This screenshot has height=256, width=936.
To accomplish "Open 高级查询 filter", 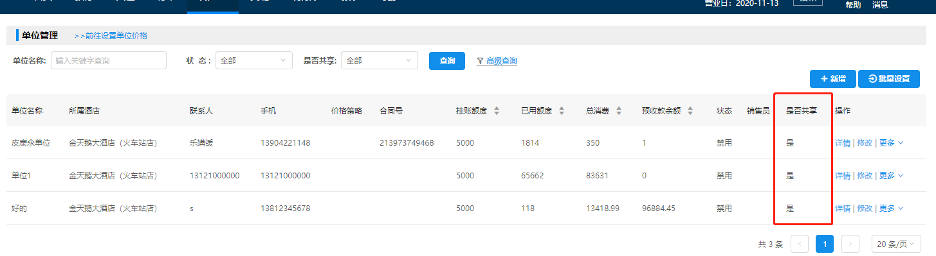I will pyautogui.click(x=497, y=61).
